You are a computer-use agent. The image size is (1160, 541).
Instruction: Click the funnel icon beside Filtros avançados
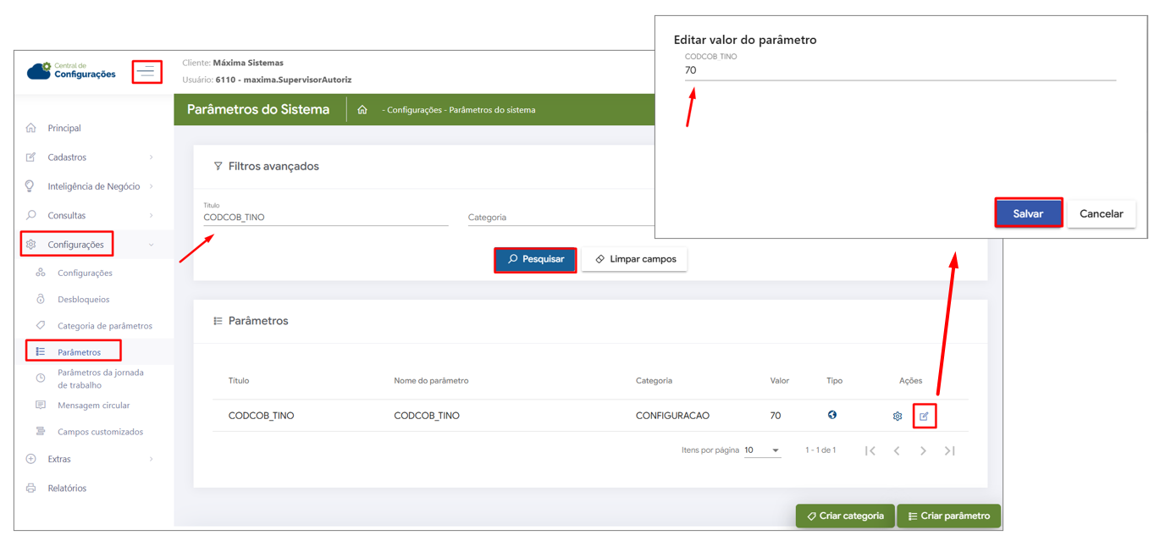pyautogui.click(x=218, y=167)
